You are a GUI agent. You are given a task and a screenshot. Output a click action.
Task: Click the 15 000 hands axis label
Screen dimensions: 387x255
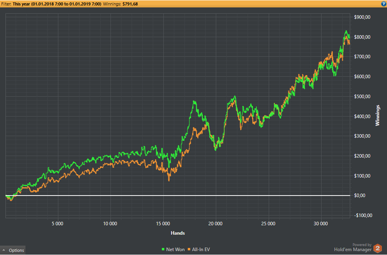pyautogui.click(x=163, y=224)
